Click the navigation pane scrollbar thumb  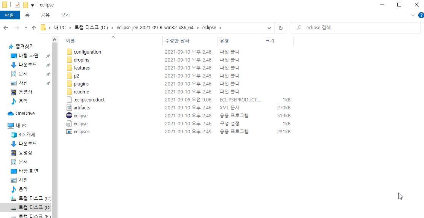[x=55, y=130]
